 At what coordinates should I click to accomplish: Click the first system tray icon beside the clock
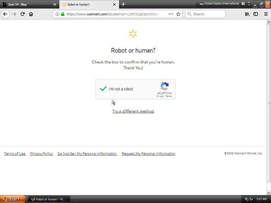(246, 199)
